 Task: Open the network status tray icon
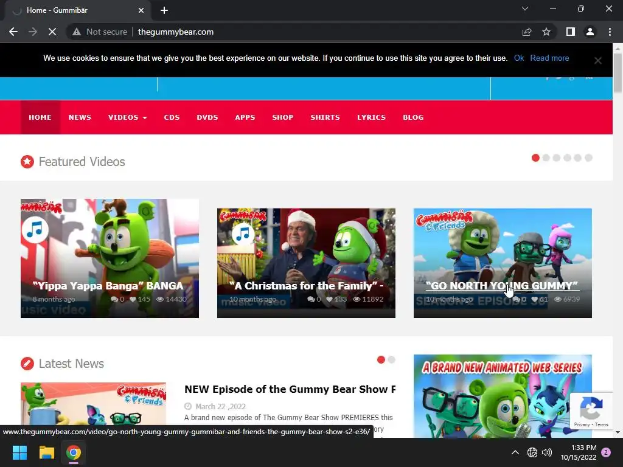(532, 452)
